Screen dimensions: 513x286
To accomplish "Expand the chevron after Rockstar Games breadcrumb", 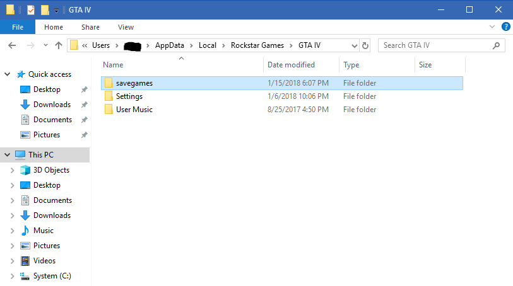I will [x=291, y=46].
